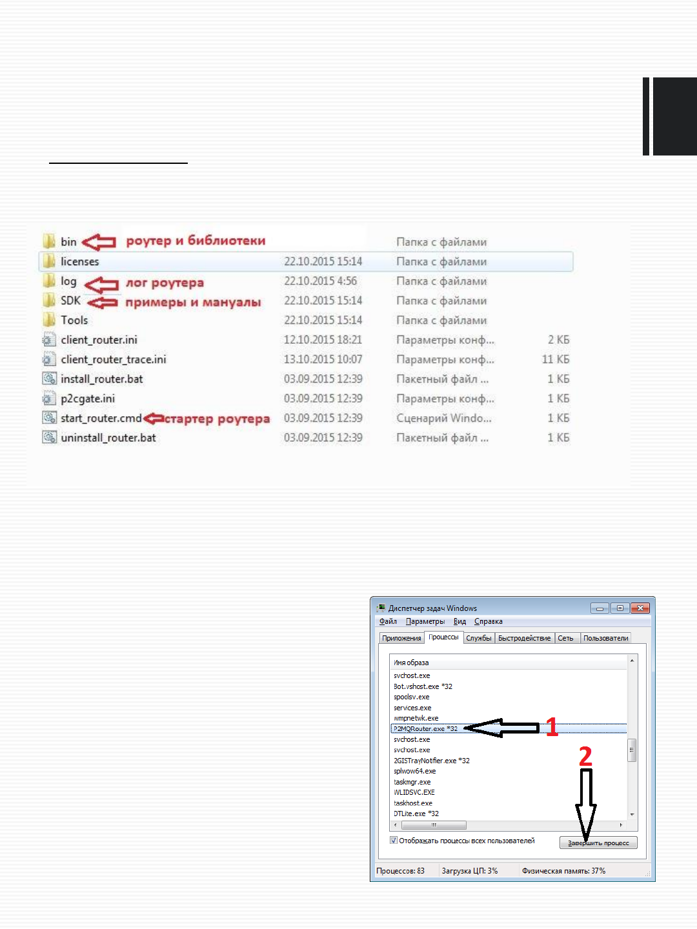697x929 pixels.
Task: Select the licenses folder icon
Action: [49, 261]
